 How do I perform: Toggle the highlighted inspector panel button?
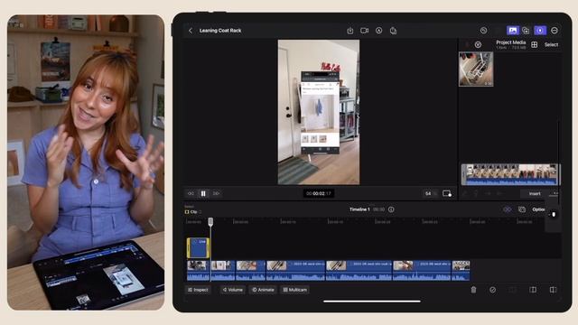click(540, 31)
